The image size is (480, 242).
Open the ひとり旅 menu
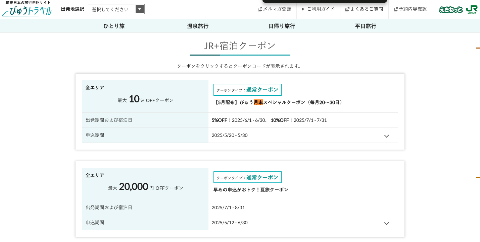[114, 26]
